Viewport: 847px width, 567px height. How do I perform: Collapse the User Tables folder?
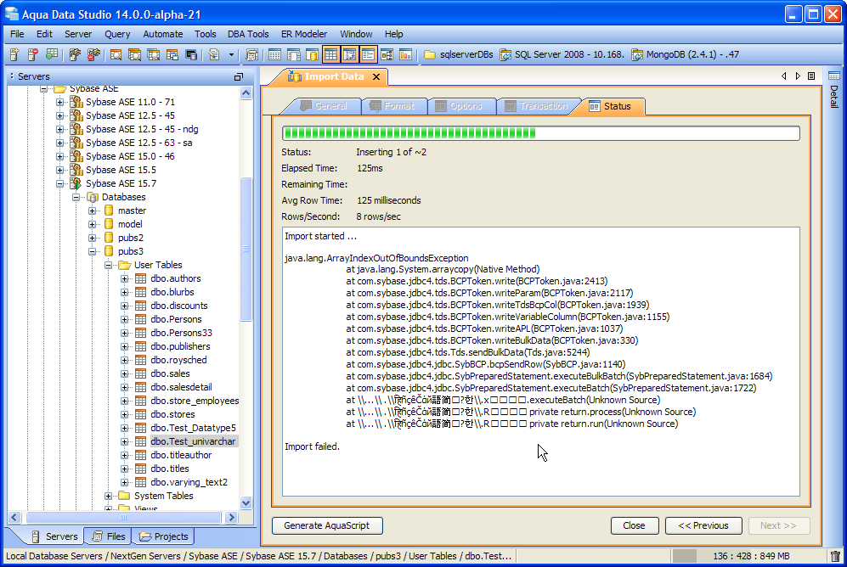[109, 265]
